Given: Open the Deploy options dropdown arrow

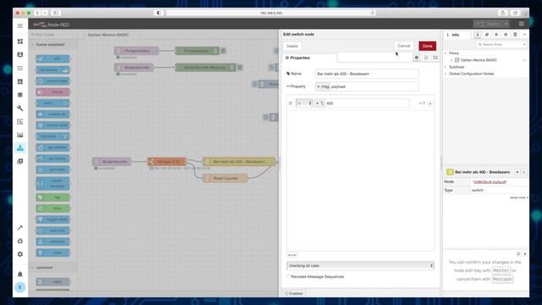Looking at the screenshot, I should [x=506, y=24].
